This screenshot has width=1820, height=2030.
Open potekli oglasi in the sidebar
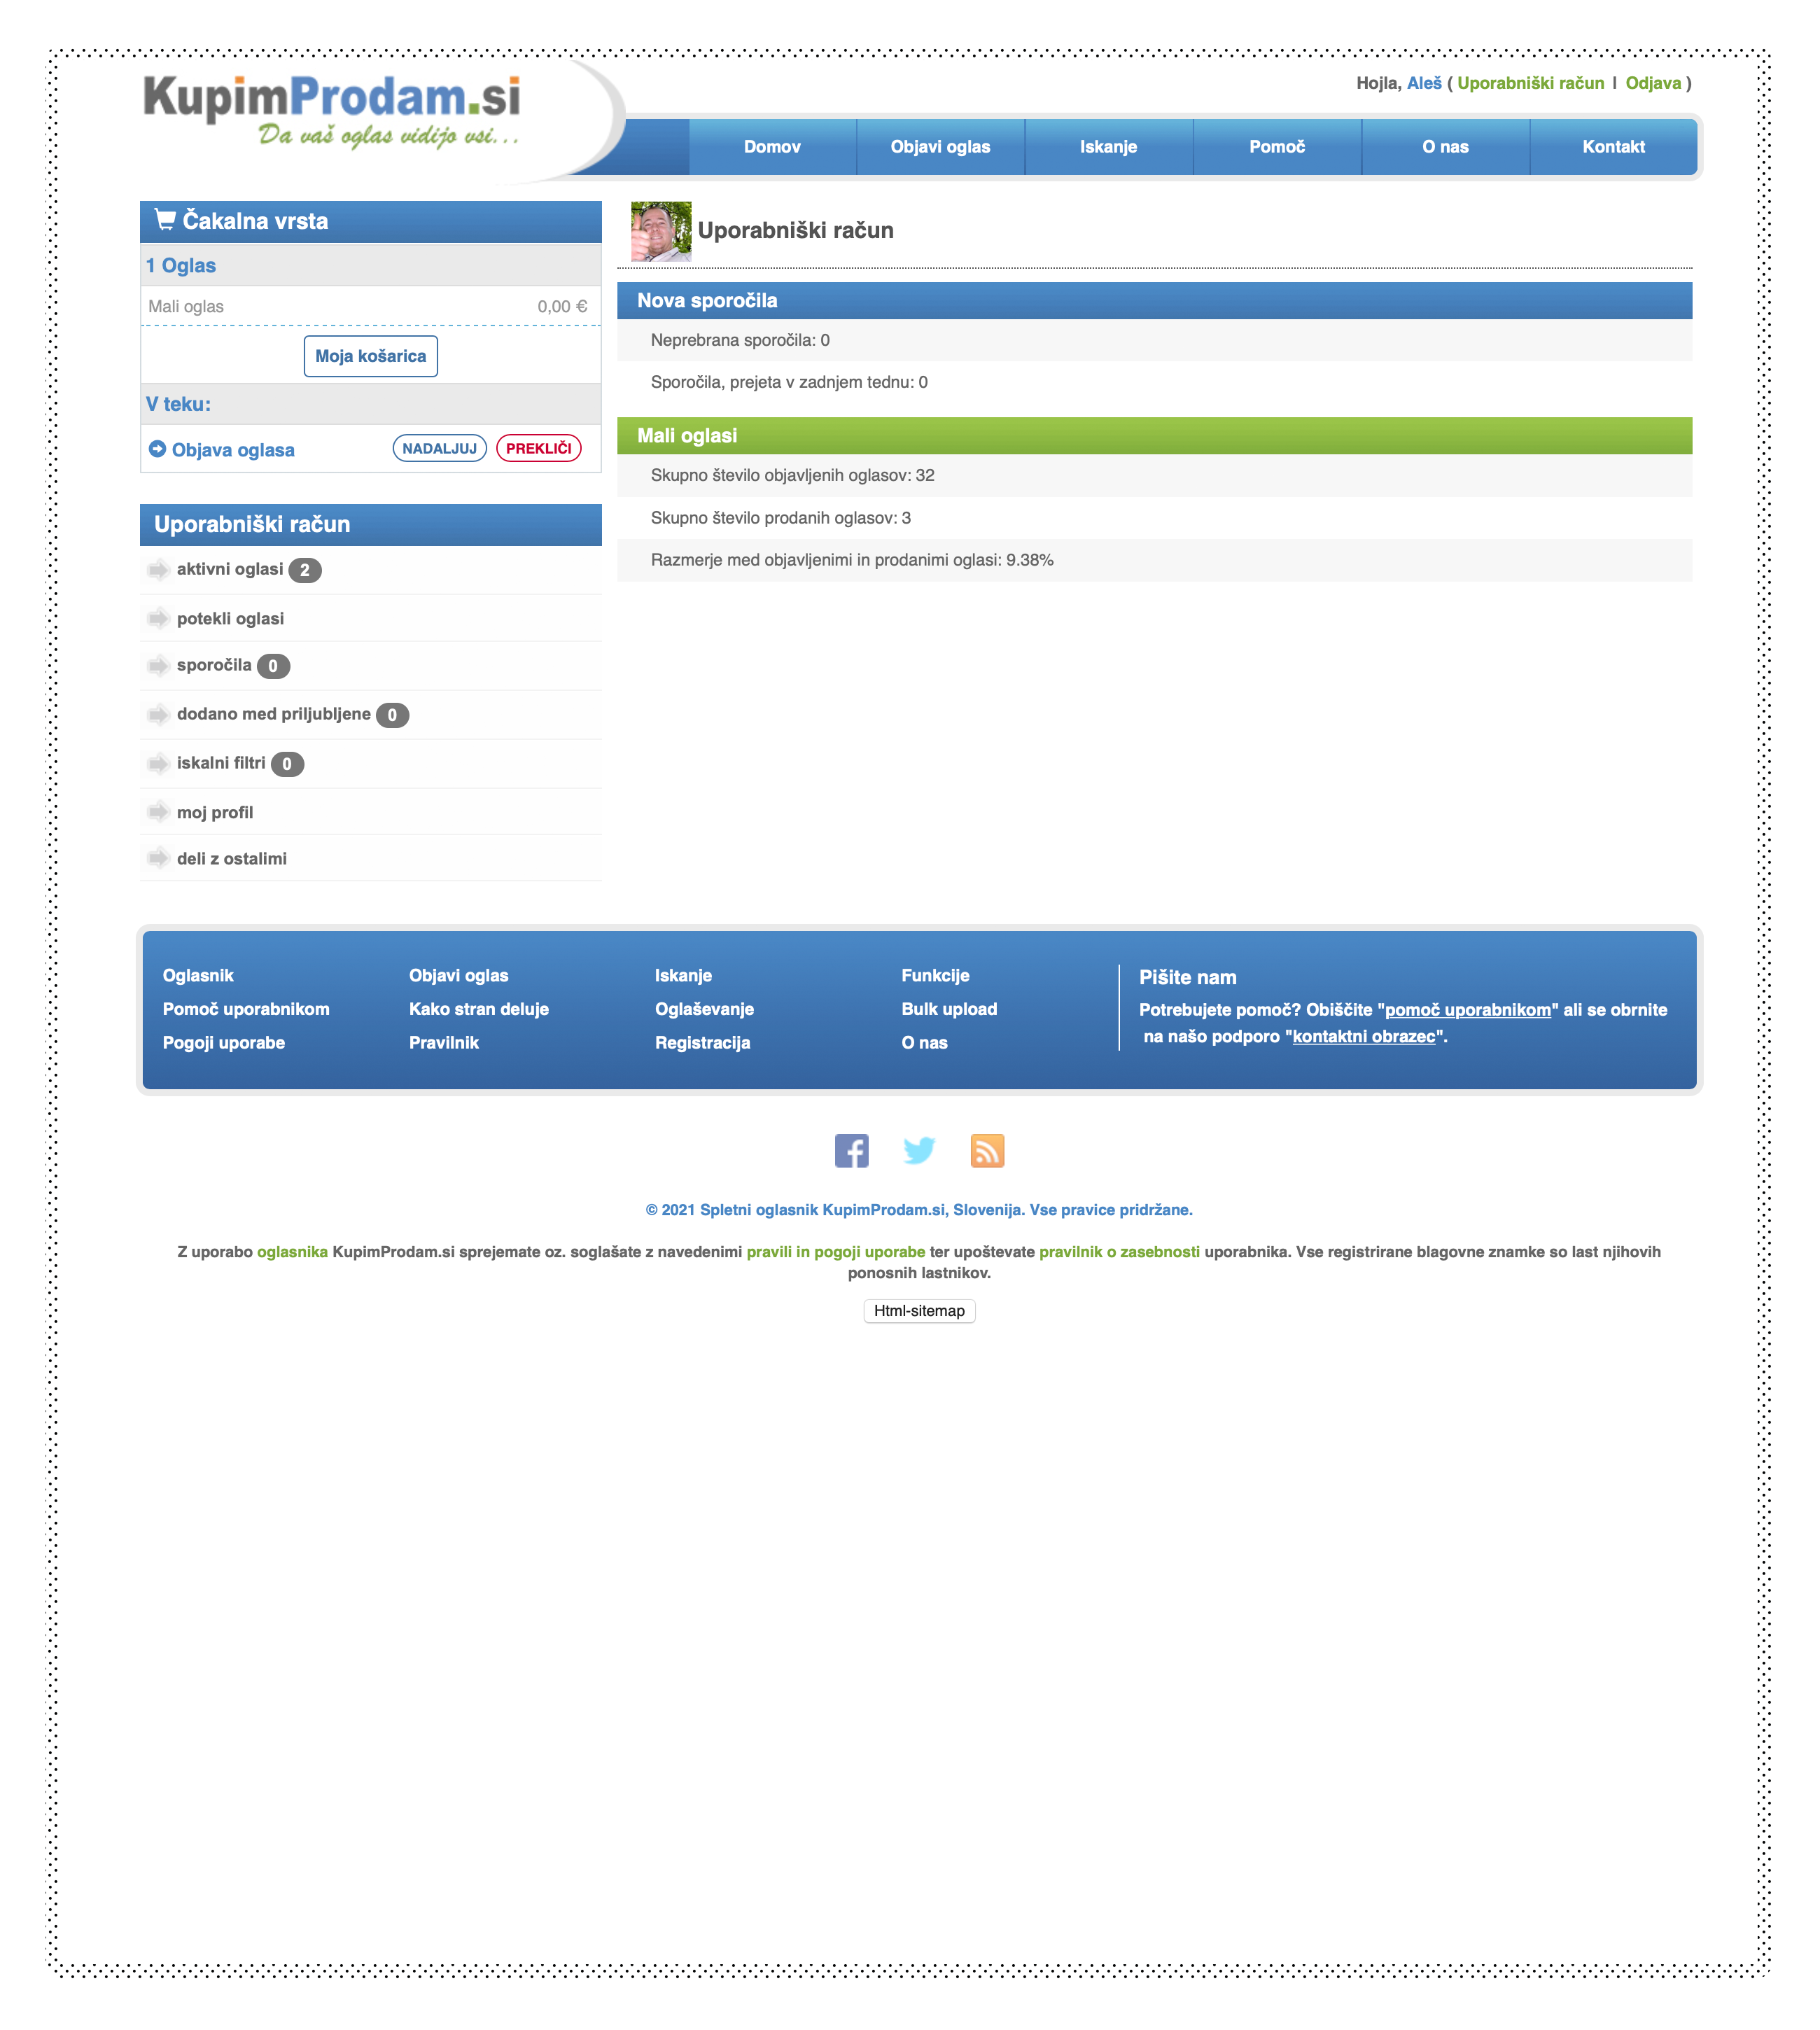click(230, 618)
